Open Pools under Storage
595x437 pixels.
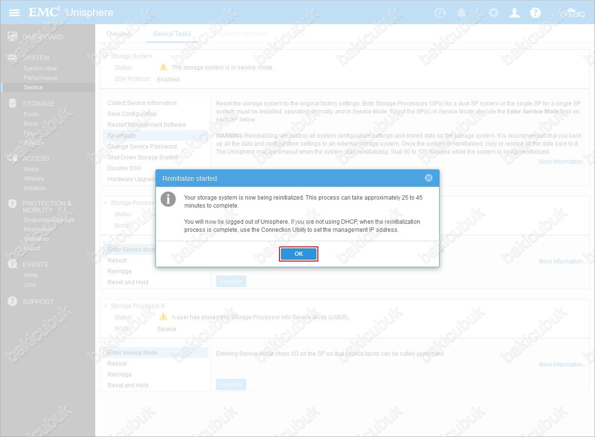pyautogui.click(x=31, y=114)
